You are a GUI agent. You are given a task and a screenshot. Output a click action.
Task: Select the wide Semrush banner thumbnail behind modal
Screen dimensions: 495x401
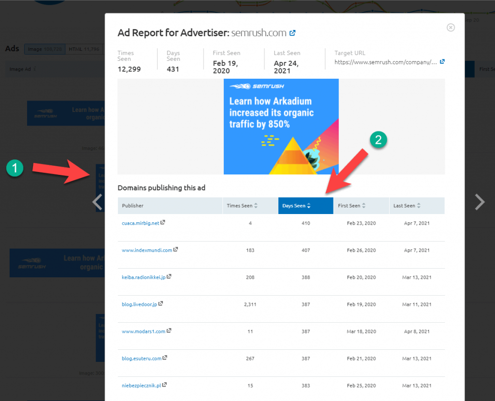66,113
